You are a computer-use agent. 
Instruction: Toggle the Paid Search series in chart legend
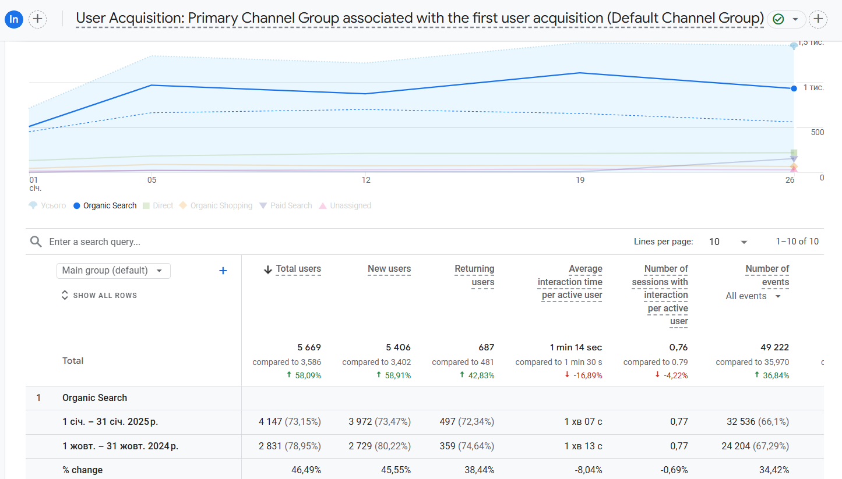286,205
